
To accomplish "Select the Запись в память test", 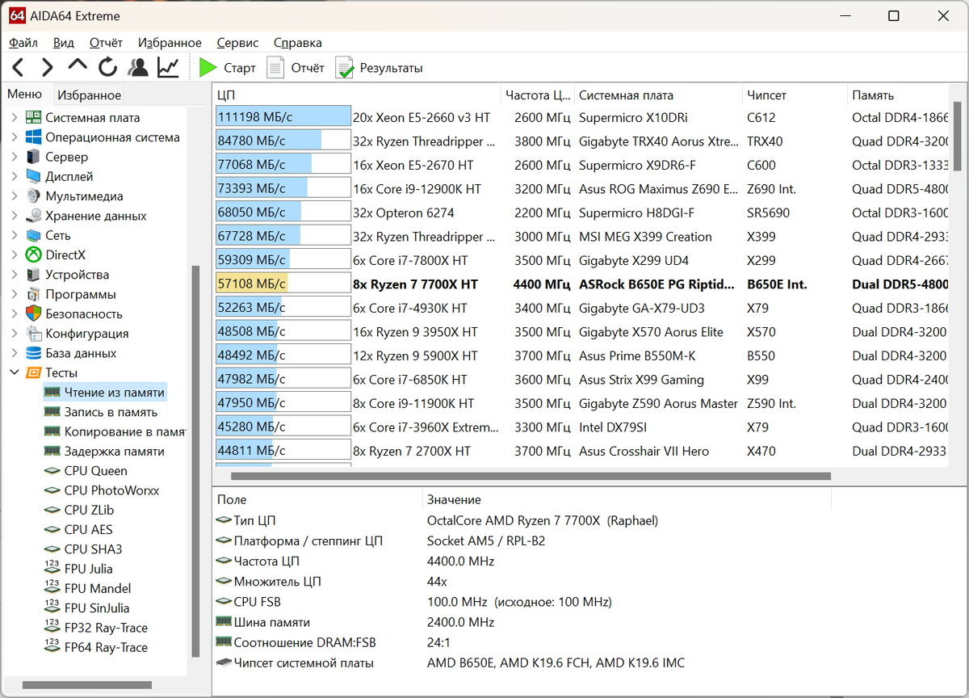I will click(x=102, y=412).
